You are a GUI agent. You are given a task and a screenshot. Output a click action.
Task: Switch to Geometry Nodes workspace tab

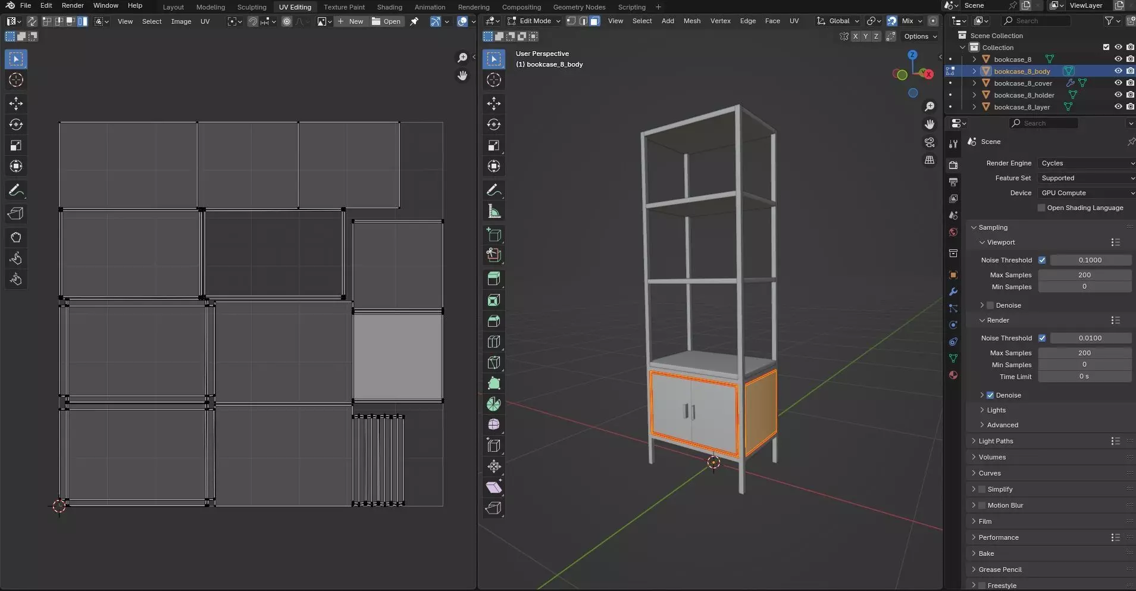coord(579,7)
